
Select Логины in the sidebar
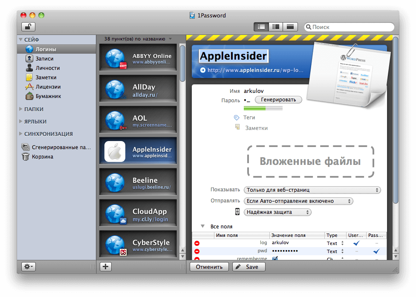56,49
